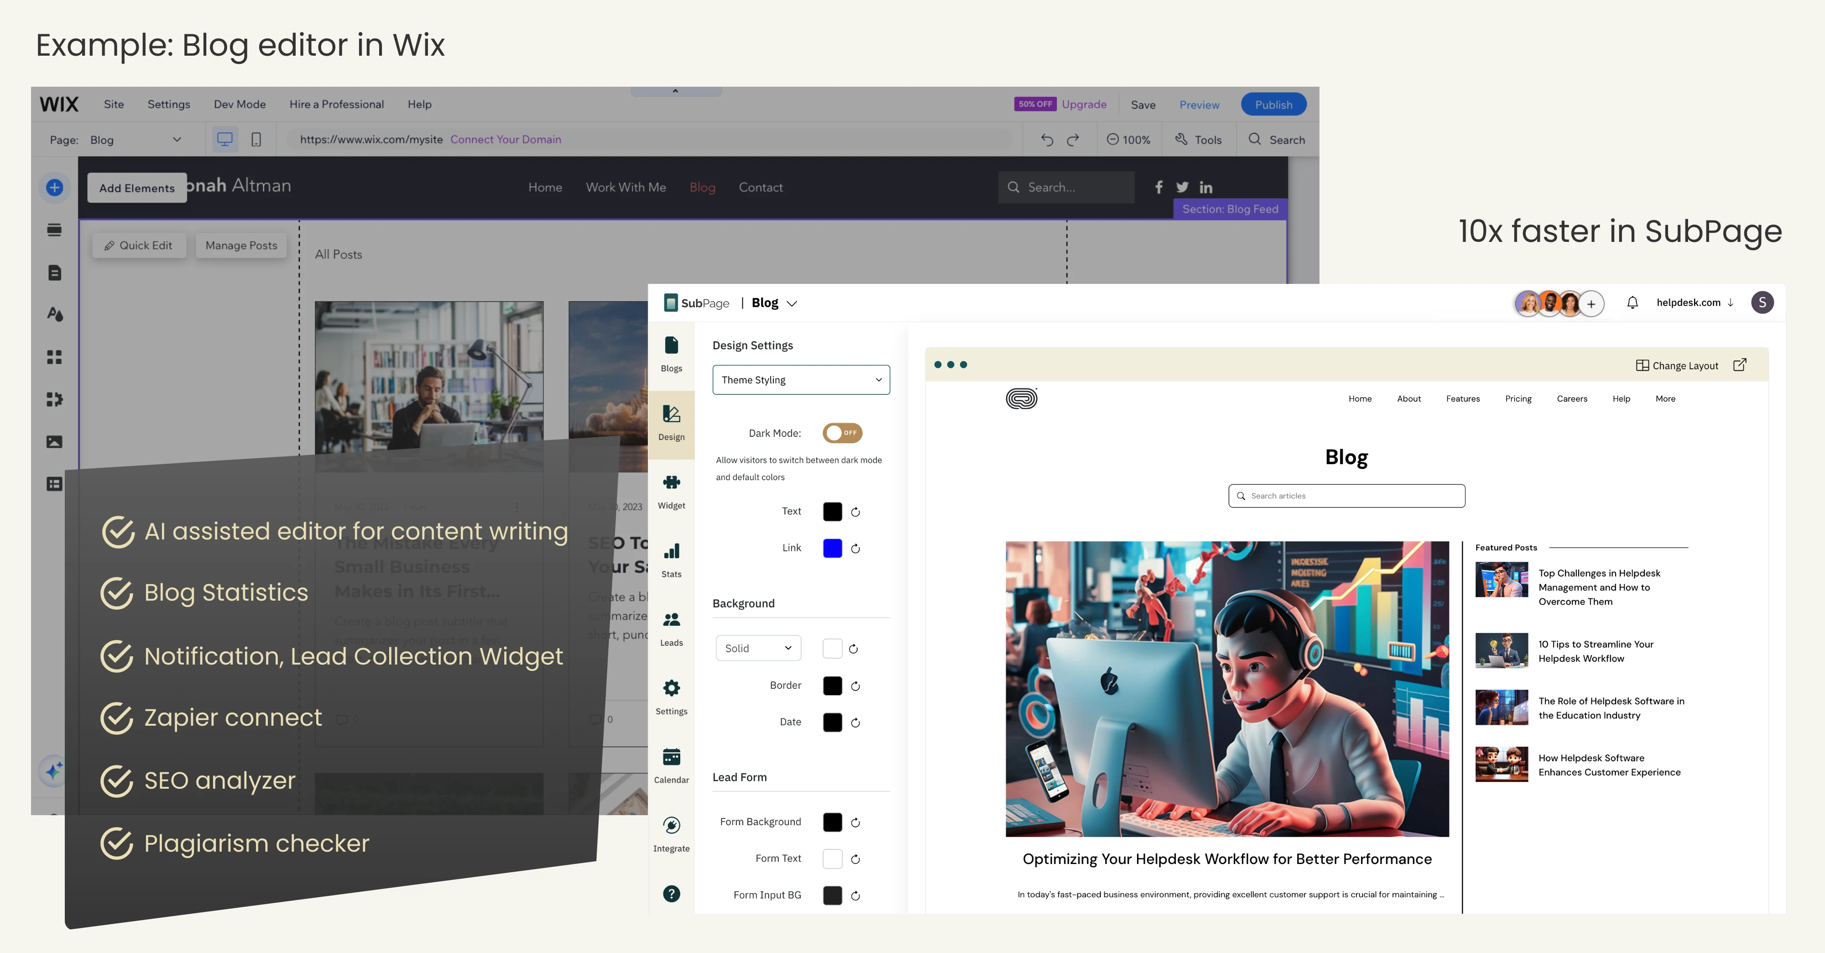Click the Quick Edit button
The height and width of the screenshot is (953, 1825).
(x=139, y=245)
